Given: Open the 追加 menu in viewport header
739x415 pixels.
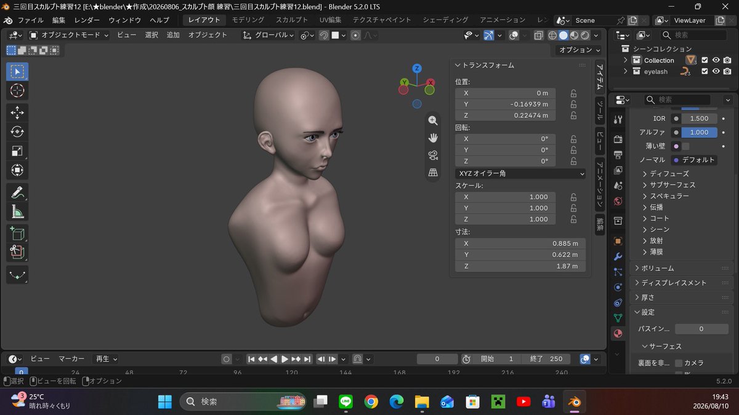Looking at the screenshot, I should click(173, 35).
